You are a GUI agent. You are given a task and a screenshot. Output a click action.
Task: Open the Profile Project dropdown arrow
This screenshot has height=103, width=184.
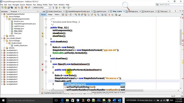[x=71, y=8]
